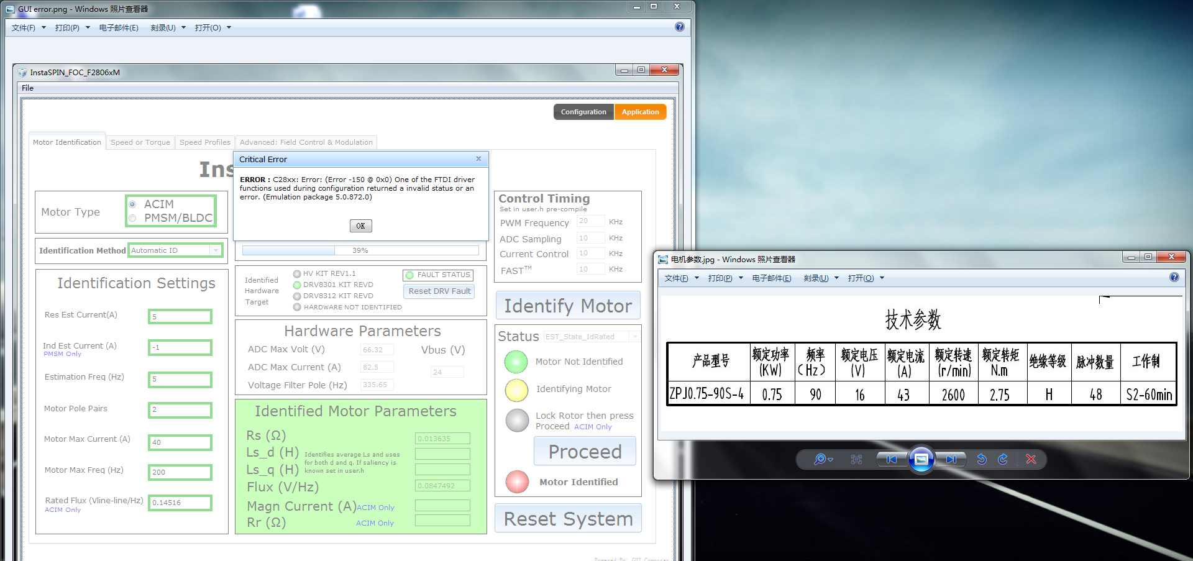Click the help icon in the GUI error.png viewer
The height and width of the screenshot is (561, 1193).
680,27
